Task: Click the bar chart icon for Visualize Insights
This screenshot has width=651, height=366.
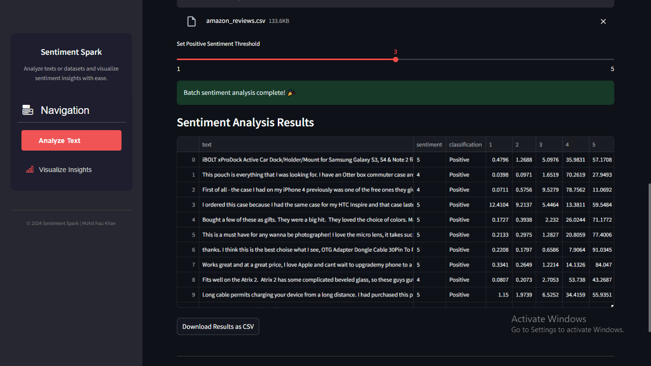Action: tap(30, 170)
